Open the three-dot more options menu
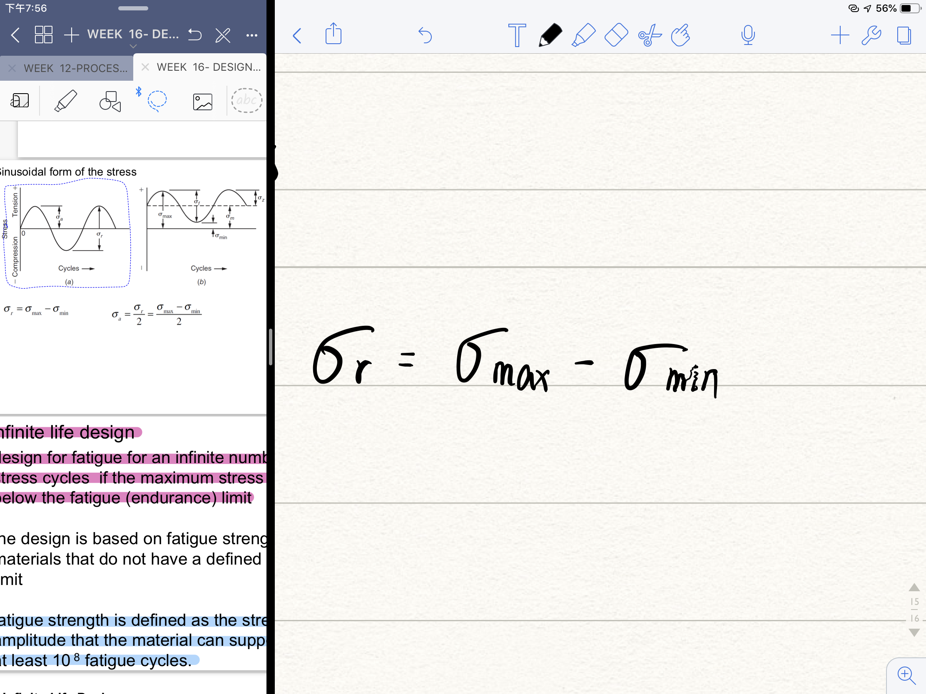The width and height of the screenshot is (926, 694). (x=251, y=35)
